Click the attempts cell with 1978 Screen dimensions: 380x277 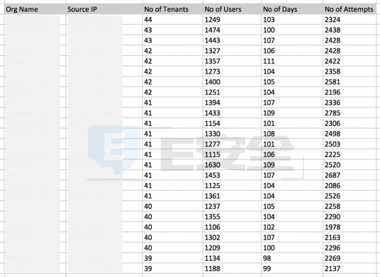(350, 227)
